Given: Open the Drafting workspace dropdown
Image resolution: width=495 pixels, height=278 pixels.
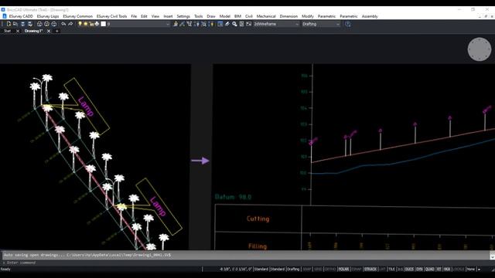Looking at the screenshot, I should coord(321,24).
